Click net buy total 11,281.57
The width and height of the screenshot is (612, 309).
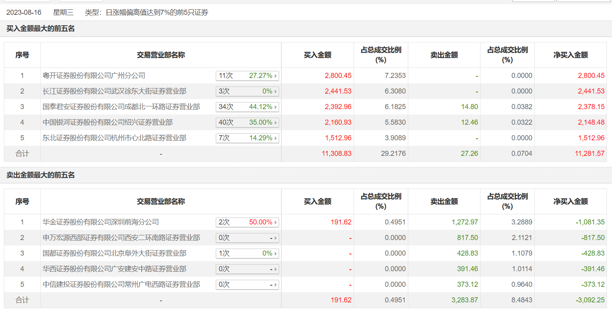point(590,154)
